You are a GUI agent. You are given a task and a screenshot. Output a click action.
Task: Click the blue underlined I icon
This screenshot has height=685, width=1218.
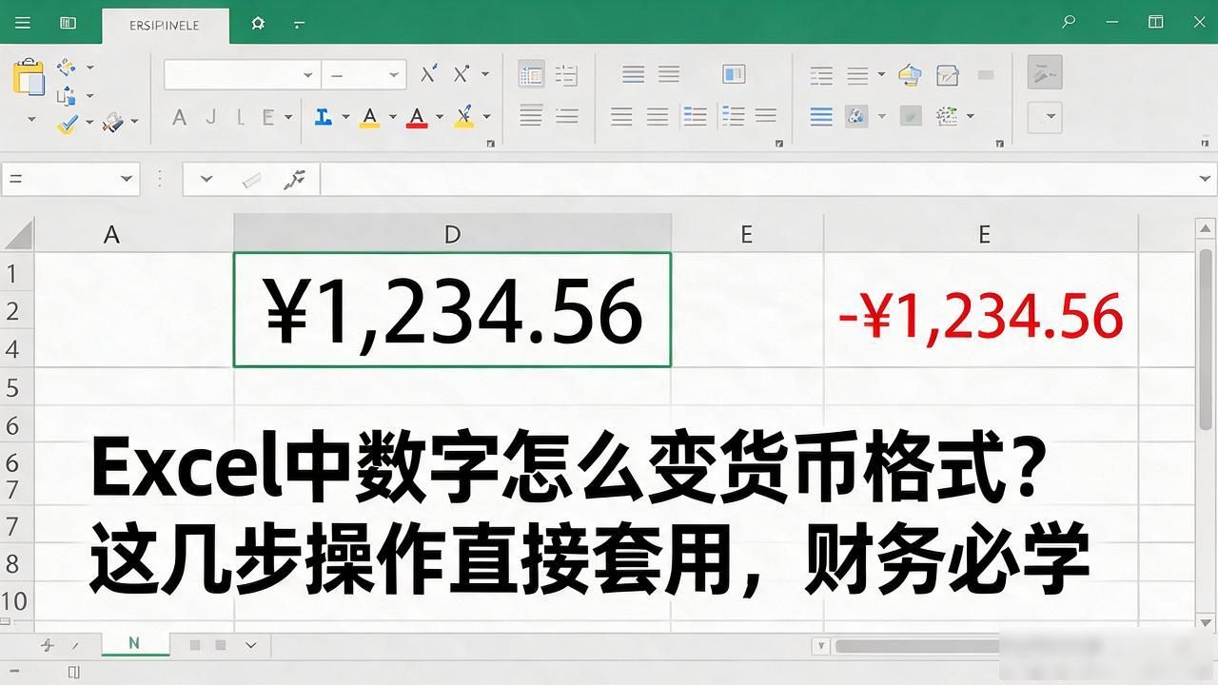(x=324, y=117)
